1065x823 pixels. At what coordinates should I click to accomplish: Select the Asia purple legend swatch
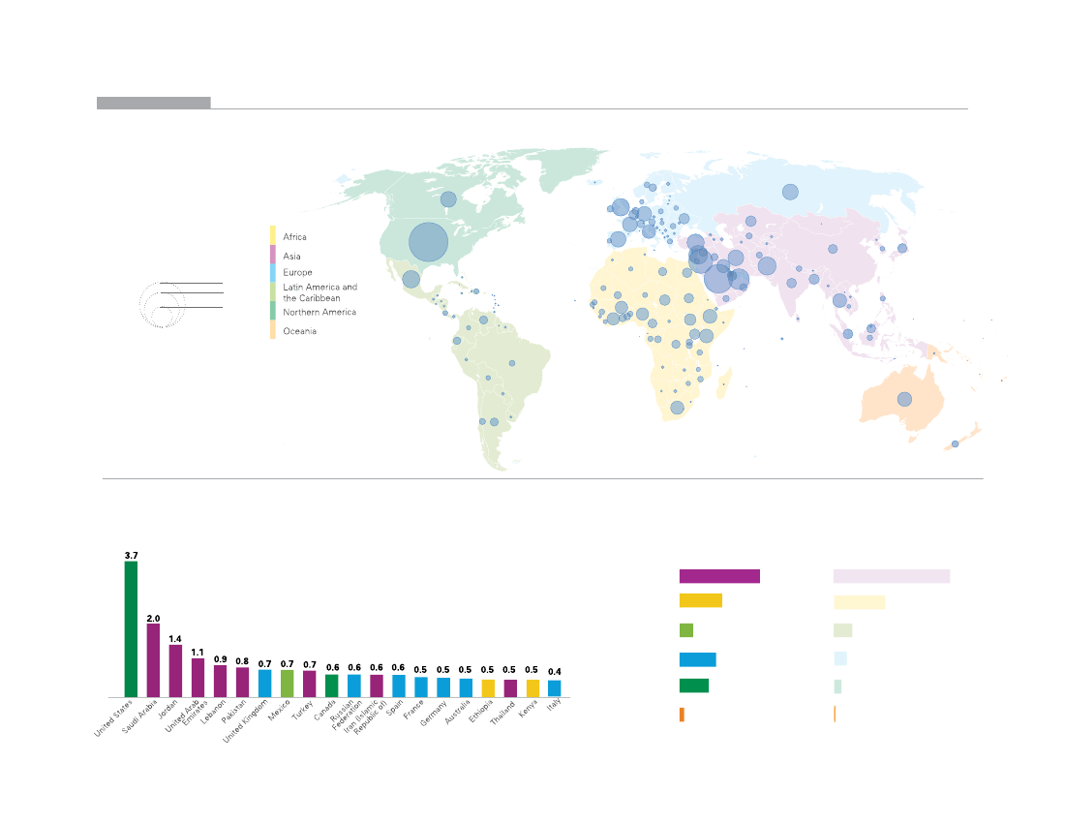tap(273, 255)
